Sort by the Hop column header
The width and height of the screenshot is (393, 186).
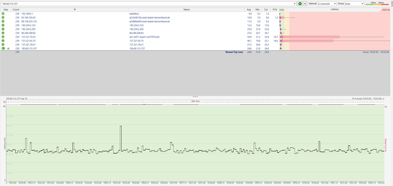click(x=6, y=9)
